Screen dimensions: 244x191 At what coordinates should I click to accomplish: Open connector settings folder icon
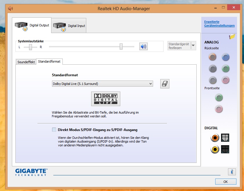pyautogui.click(x=232, y=37)
